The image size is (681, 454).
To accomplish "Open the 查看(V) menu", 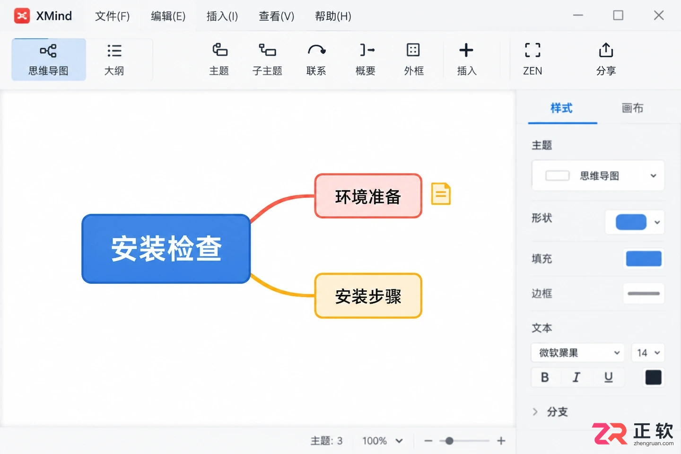I will (x=277, y=16).
